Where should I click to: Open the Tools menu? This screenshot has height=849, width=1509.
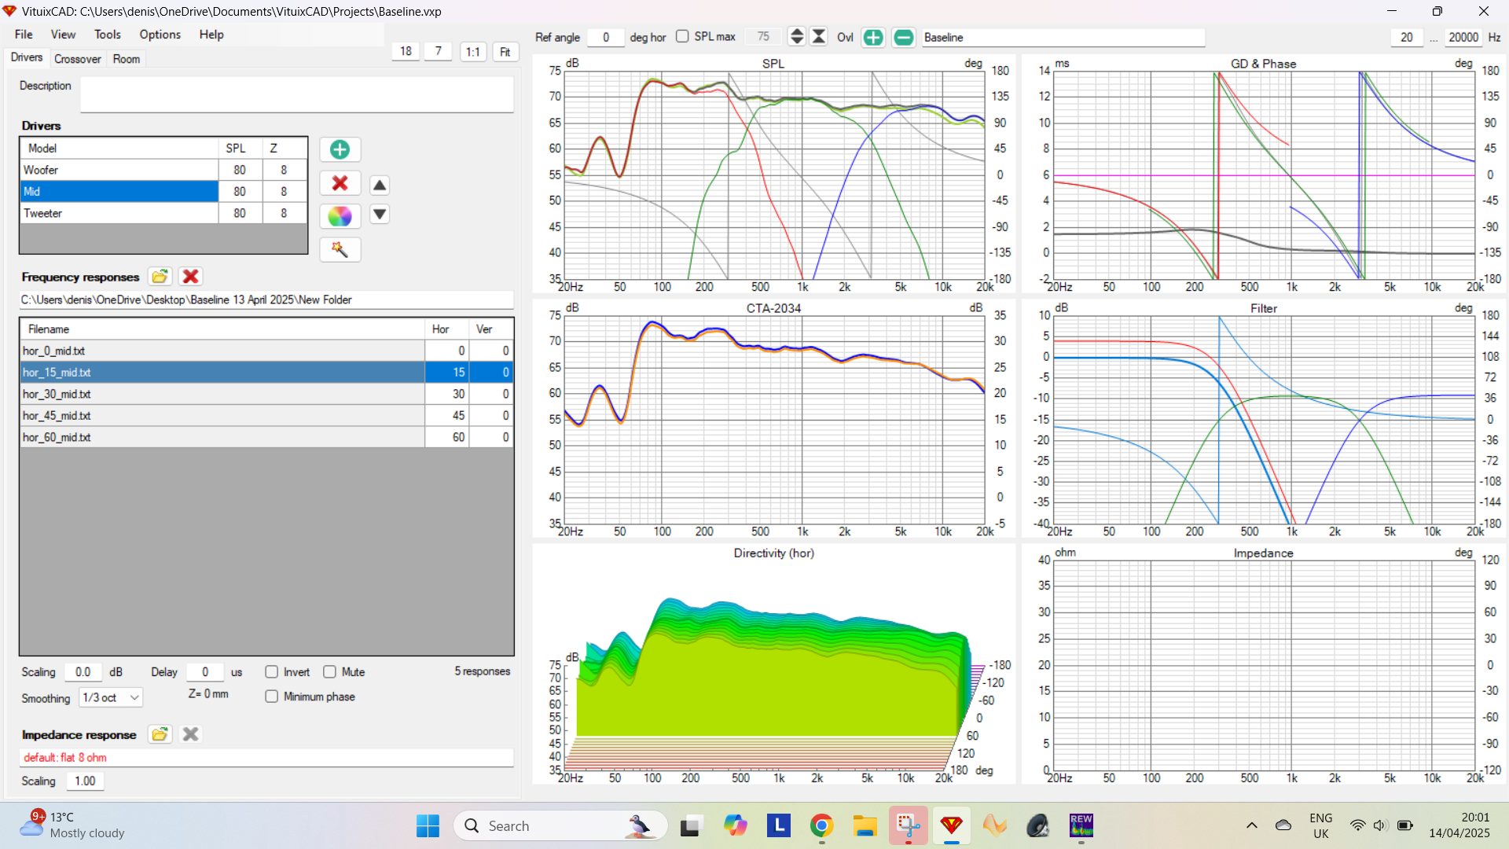click(108, 35)
